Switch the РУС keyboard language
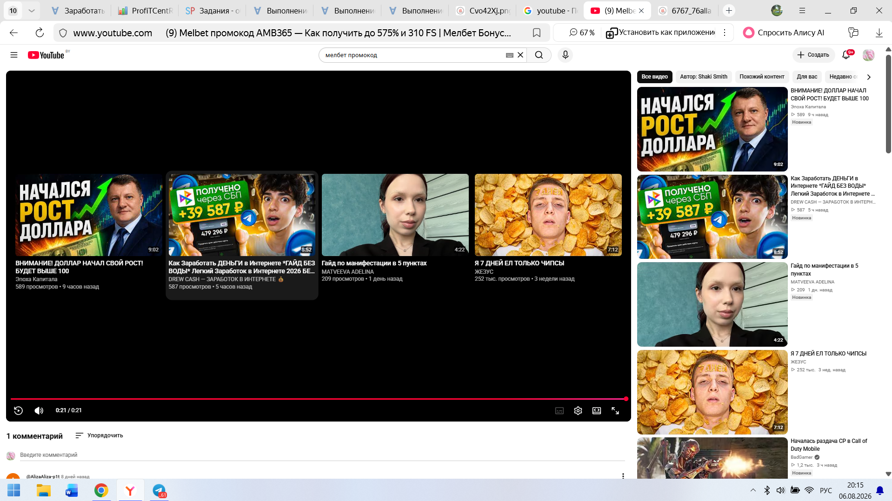Screen dimensions: 892x501 (826, 490)
